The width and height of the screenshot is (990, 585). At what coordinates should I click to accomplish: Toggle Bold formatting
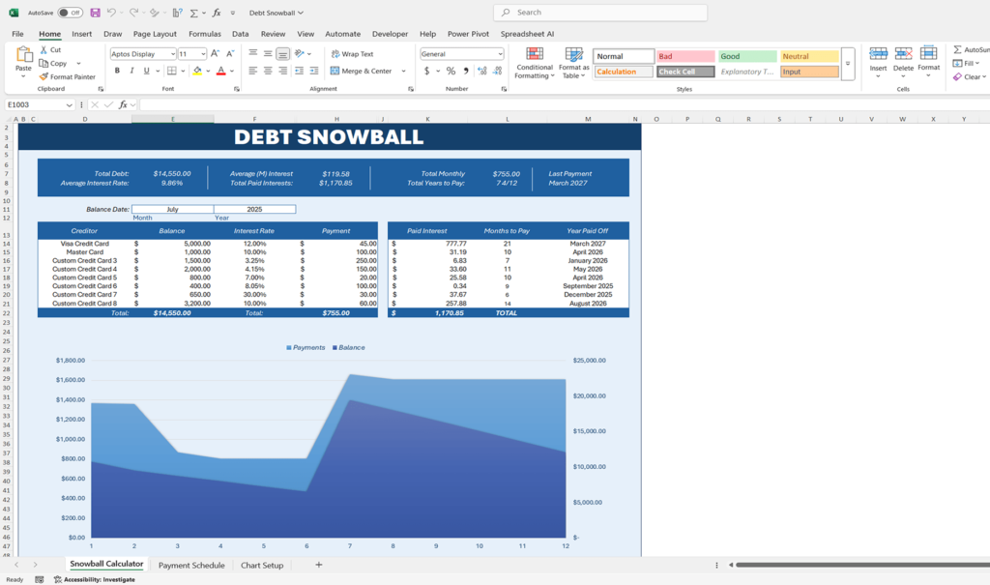tap(115, 71)
